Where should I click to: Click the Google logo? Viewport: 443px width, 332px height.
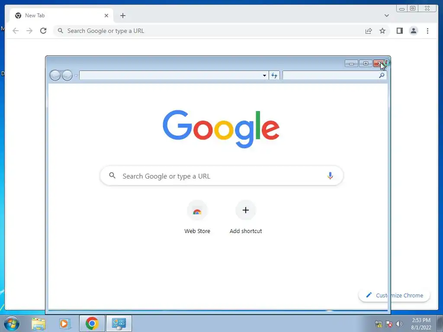(x=221, y=129)
